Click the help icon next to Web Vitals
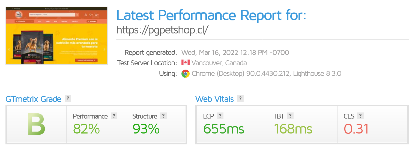This screenshot has width=415, height=152. (x=240, y=98)
